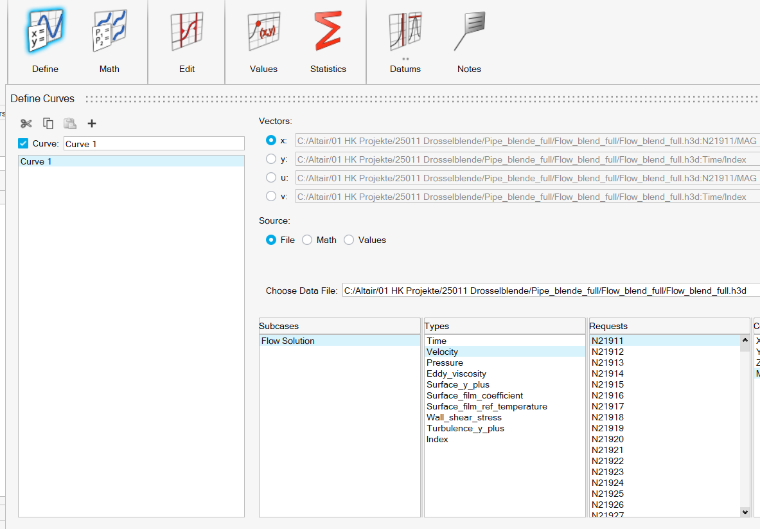
Task: Select request N21918
Action: [x=665, y=417]
